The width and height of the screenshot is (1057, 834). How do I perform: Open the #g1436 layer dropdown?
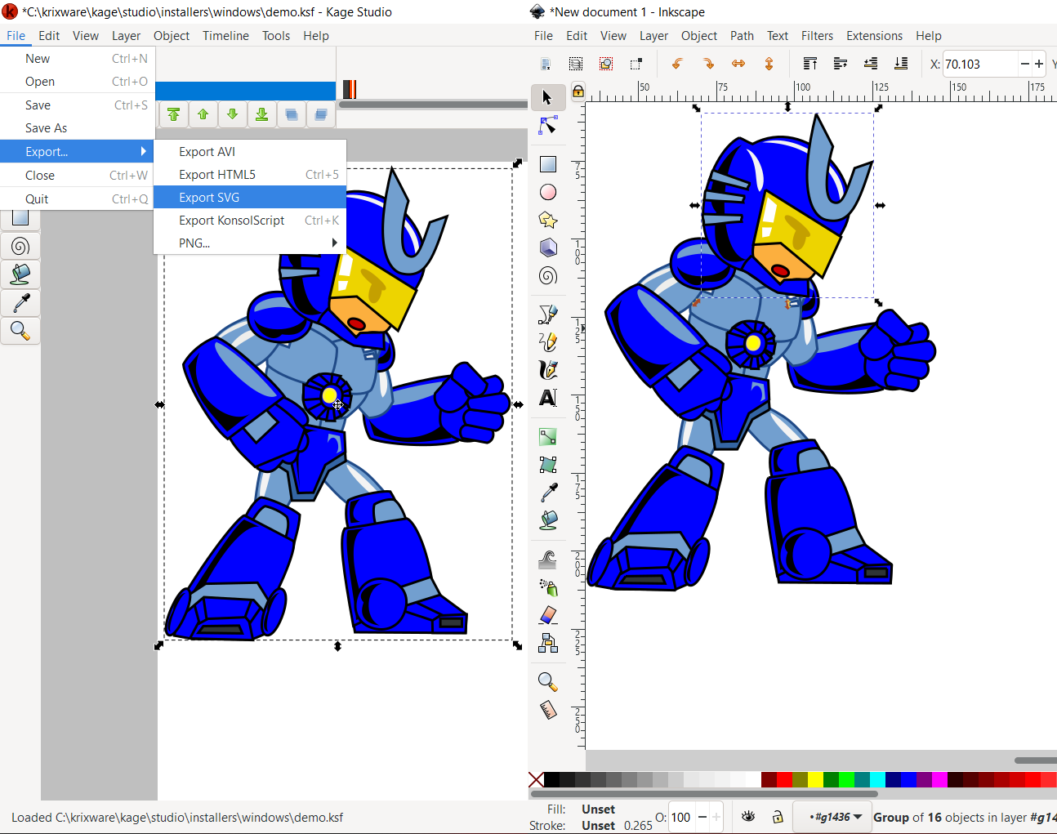[x=831, y=817]
